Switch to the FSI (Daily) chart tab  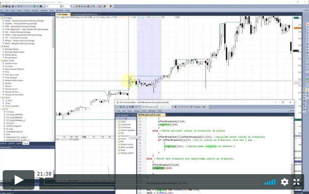(63, 15)
